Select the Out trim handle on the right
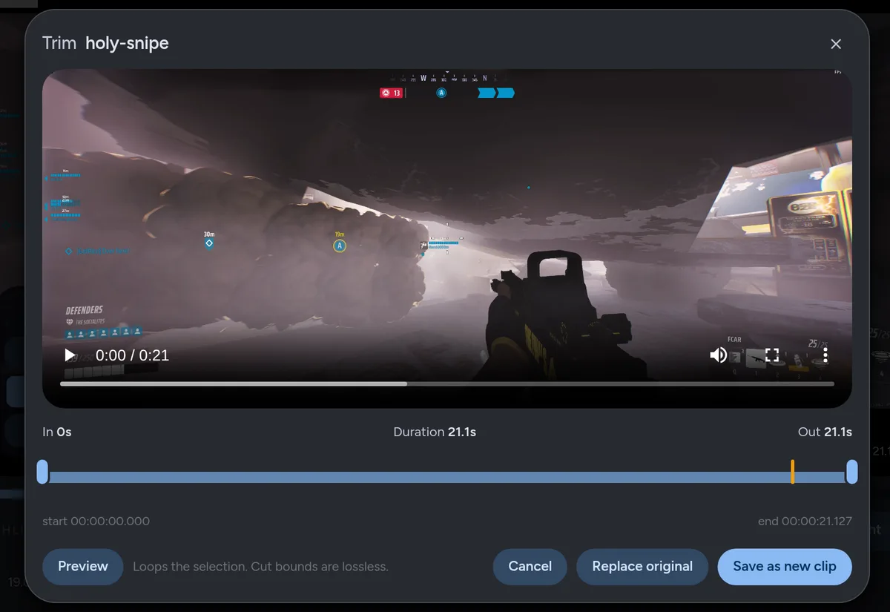890x612 pixels. (x=852, y=472)
